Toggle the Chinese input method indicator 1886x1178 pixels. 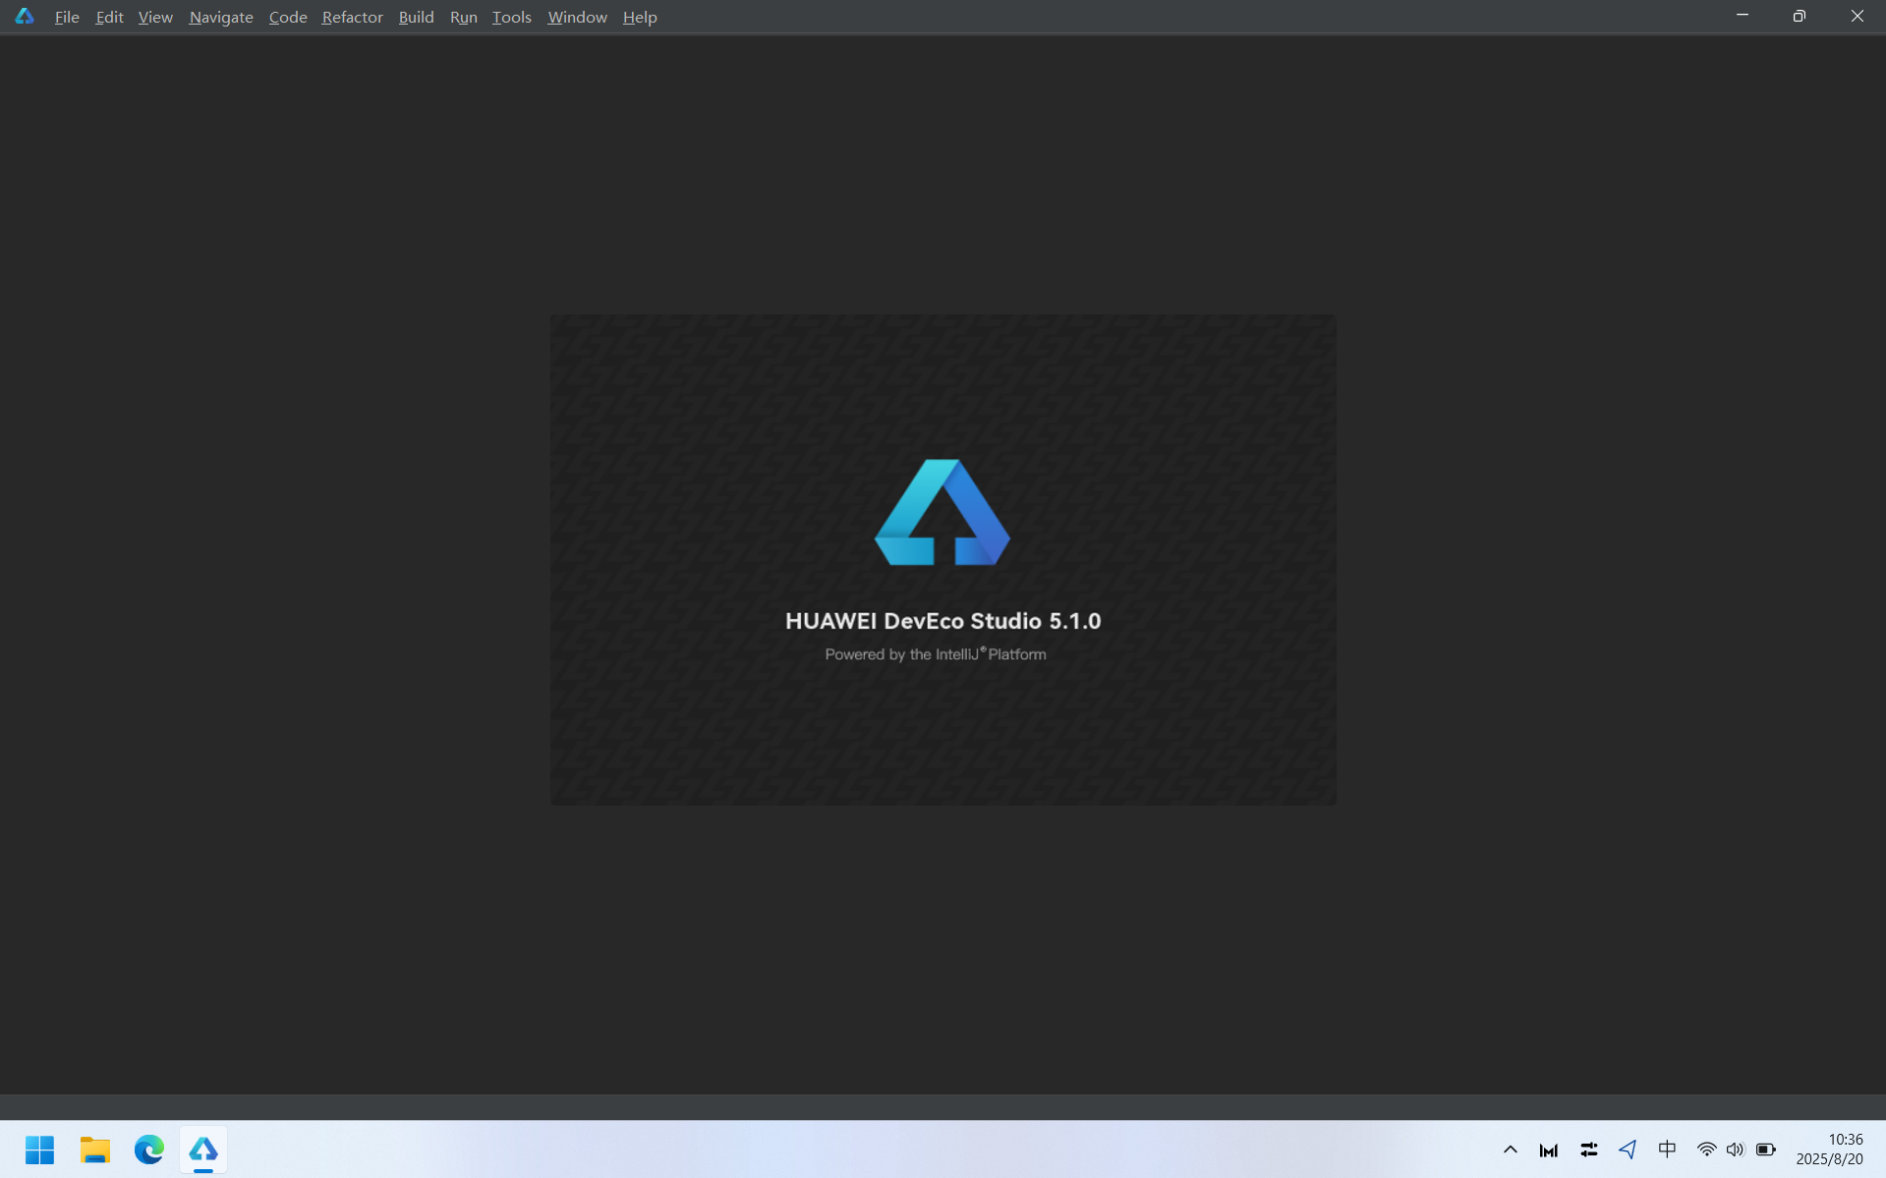[x=1667, y=1150]
